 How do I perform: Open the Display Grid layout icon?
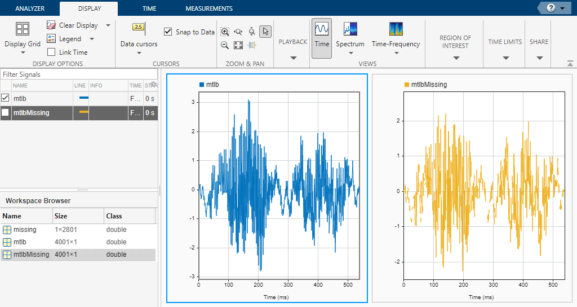pyautogui.click(x=23, y=29)
